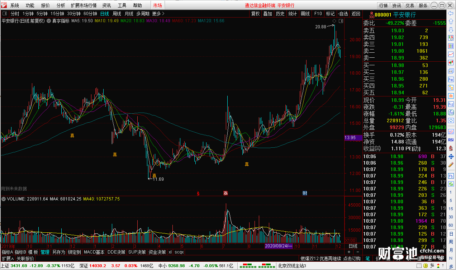This screenshot has width=456, height=270.
Task: Click 叠加 overlay option
Action: (x=267, y=14)
